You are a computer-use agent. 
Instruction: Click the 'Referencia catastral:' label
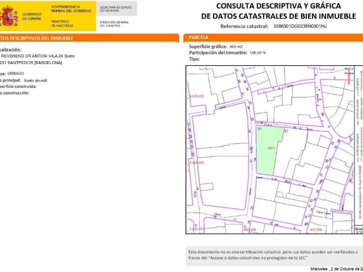tap(244, 26)
